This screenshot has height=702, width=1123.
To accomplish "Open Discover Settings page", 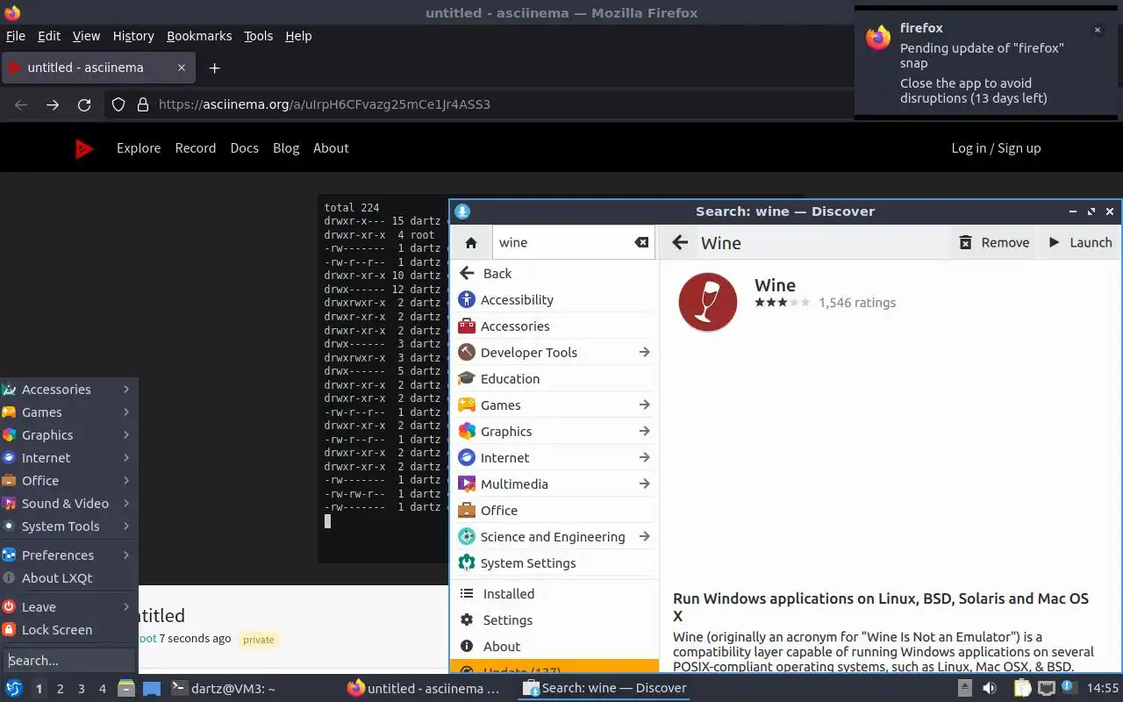I will click(554, 620).
